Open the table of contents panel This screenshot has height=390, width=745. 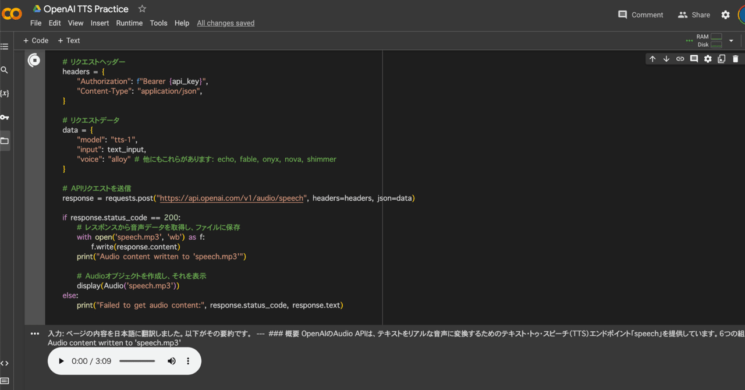5,47
